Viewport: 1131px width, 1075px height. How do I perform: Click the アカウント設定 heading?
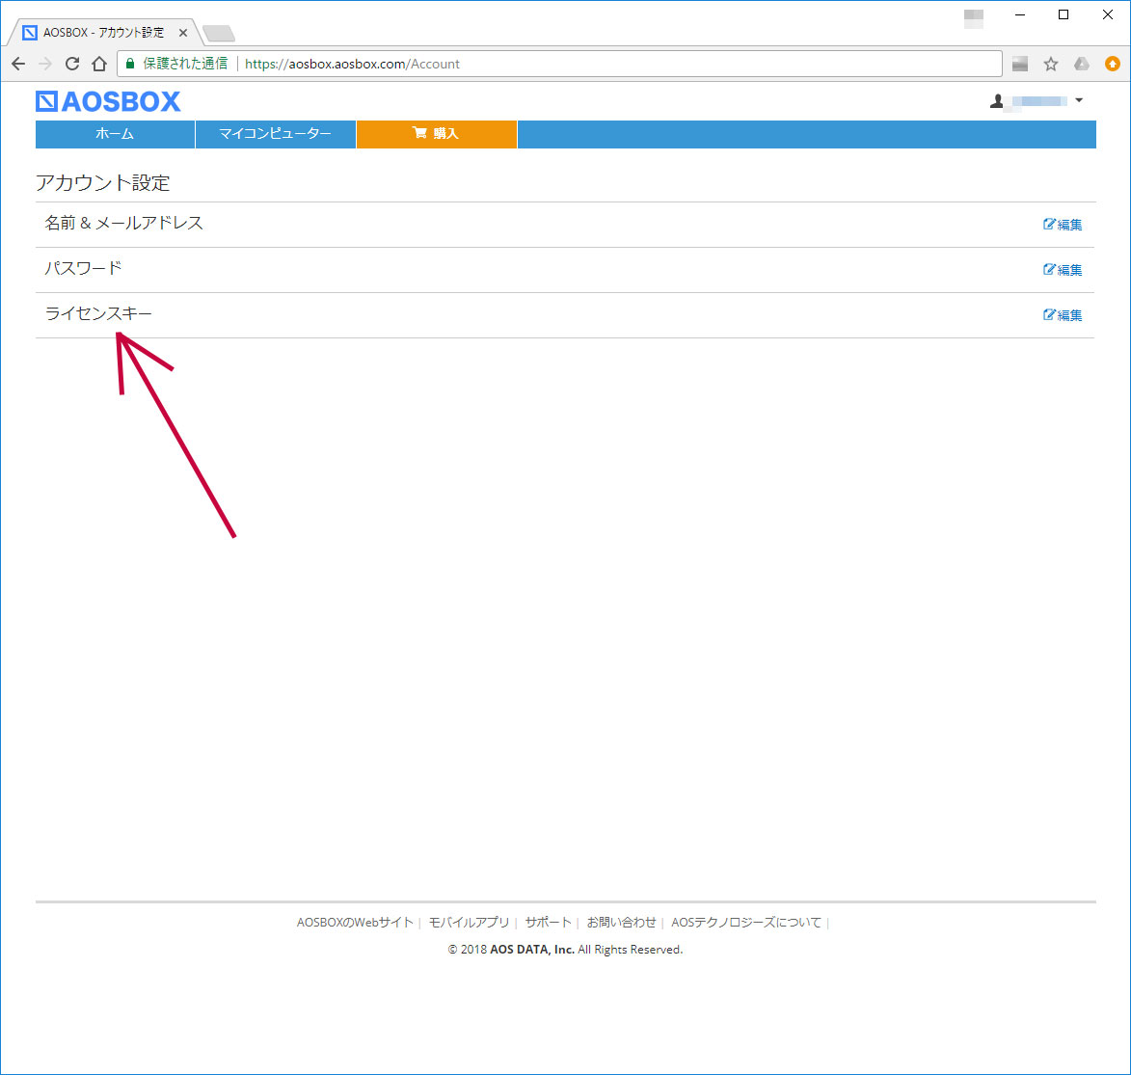(x=102, y=183)
